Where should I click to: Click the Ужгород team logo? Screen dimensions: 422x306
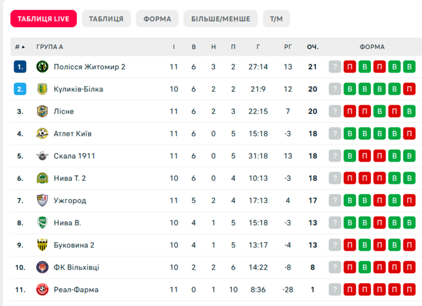tap(42, 201)
